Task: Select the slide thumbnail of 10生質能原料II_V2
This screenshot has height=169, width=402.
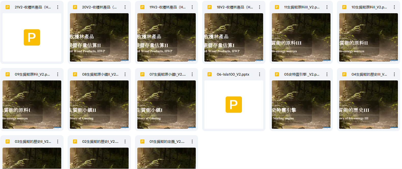Action: click(369, 37)
